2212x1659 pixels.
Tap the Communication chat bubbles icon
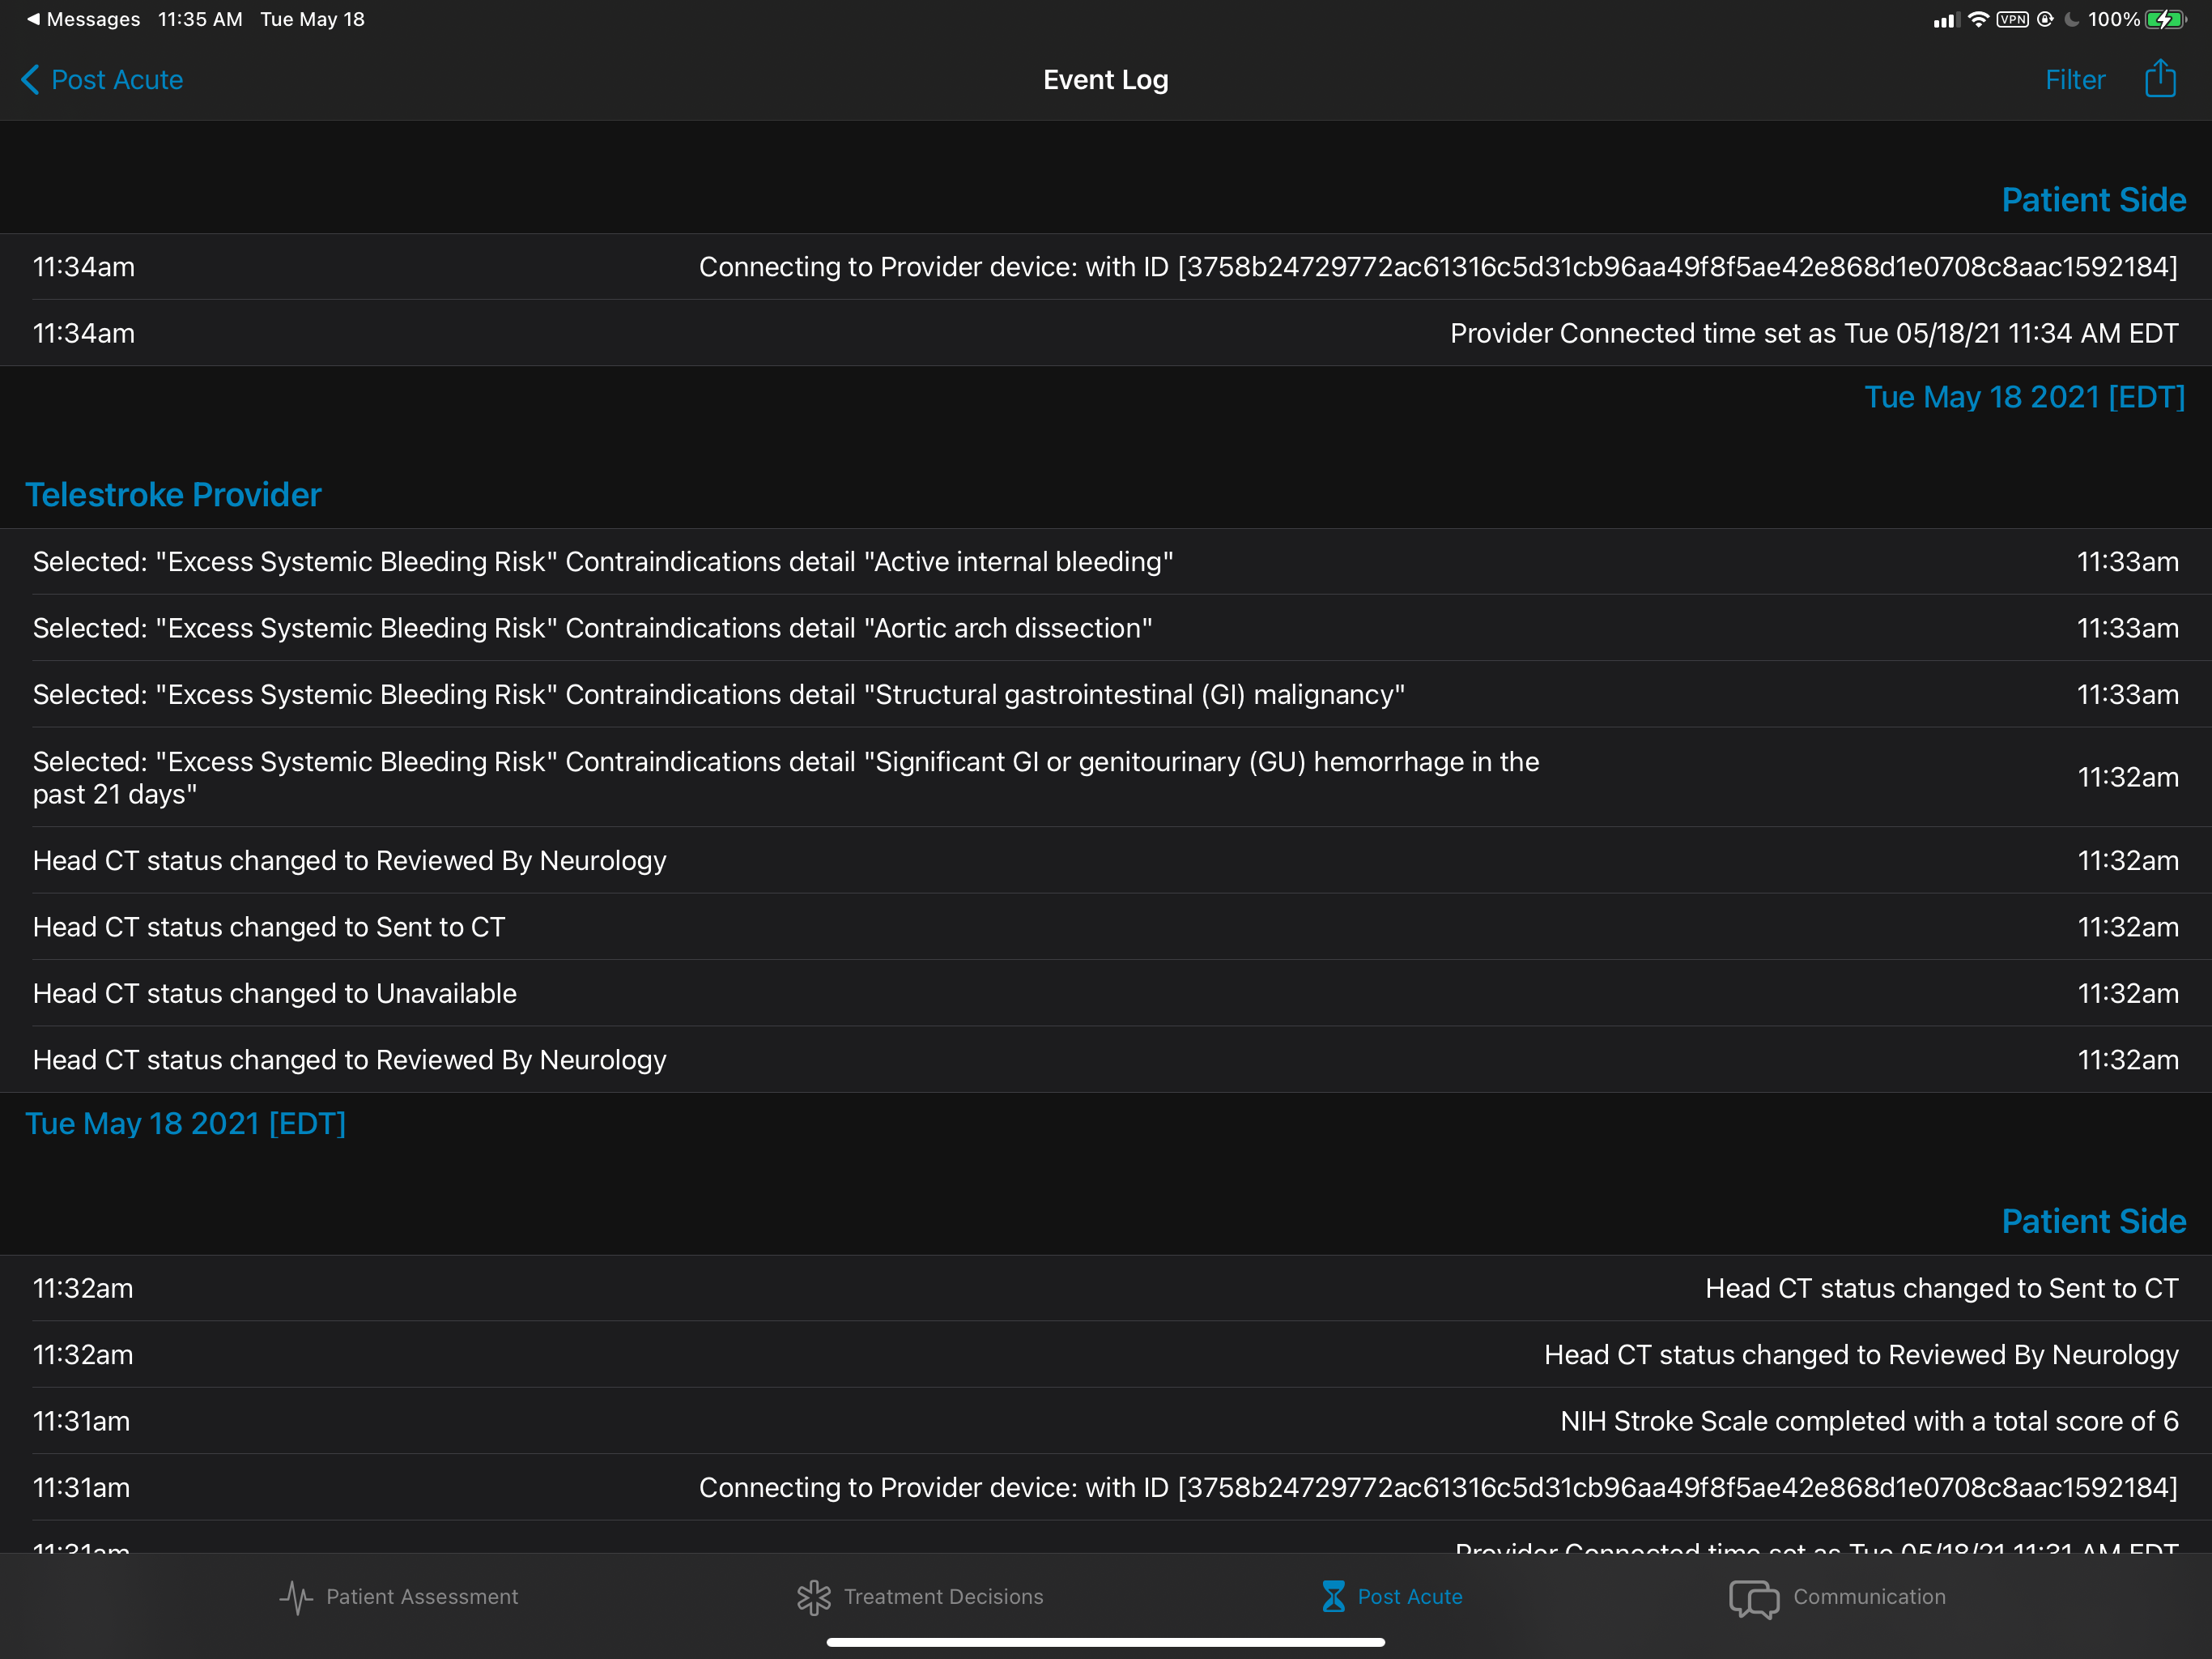[1754, 1598]
